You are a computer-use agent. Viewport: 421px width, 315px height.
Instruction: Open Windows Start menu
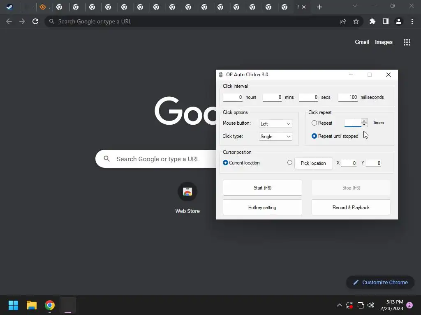13,305
